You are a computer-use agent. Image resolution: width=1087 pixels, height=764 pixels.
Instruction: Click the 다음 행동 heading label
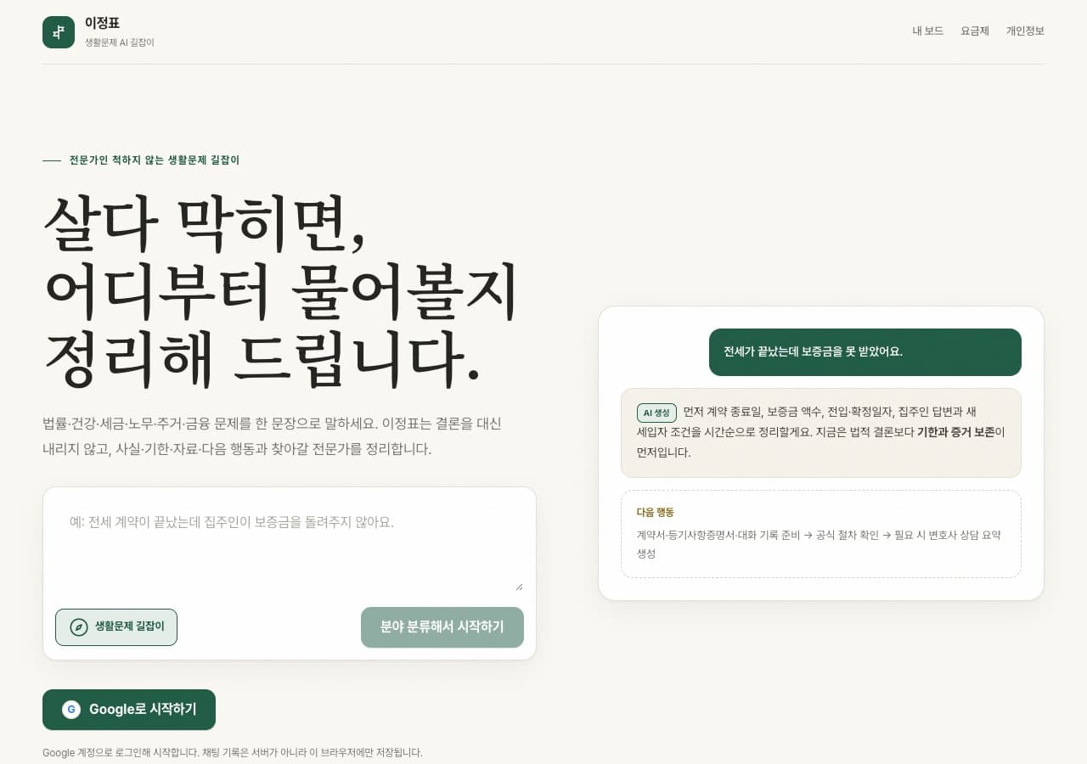pos(655,513)
